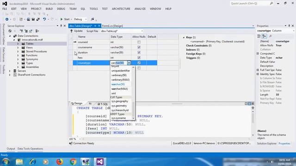Open the coursetype data type dropdown arrow

[129, 63]
